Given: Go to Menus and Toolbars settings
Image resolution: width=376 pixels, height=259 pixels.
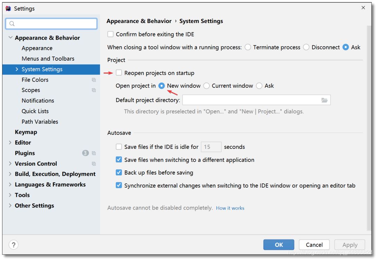Looking at the screenshot, I should [48, 59].
